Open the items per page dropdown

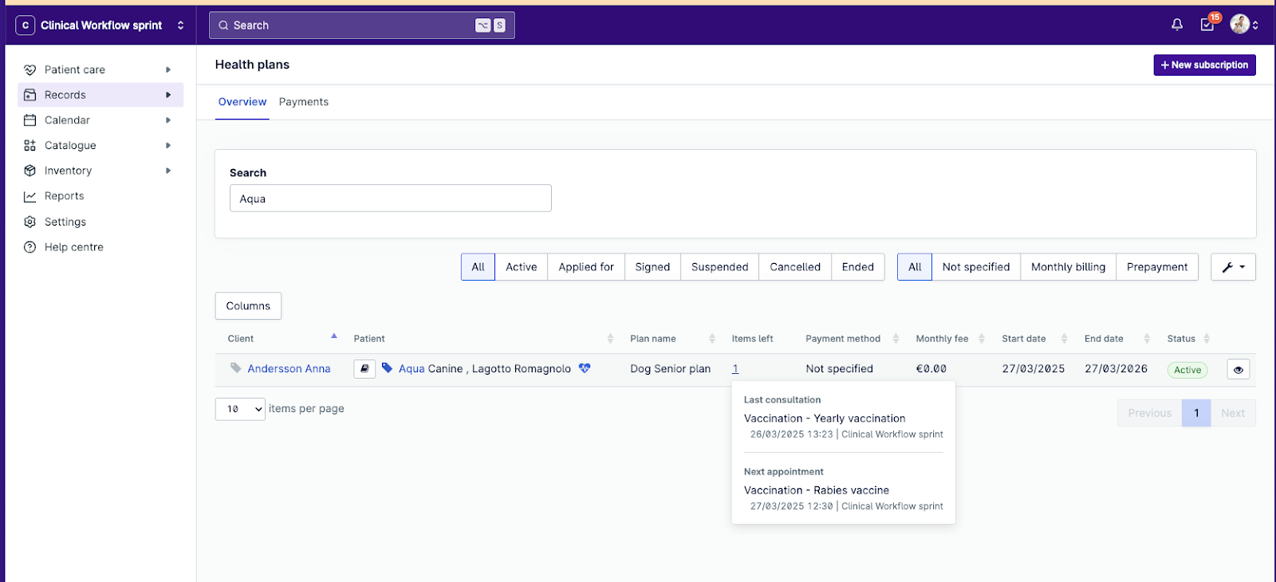click(240, 409)
